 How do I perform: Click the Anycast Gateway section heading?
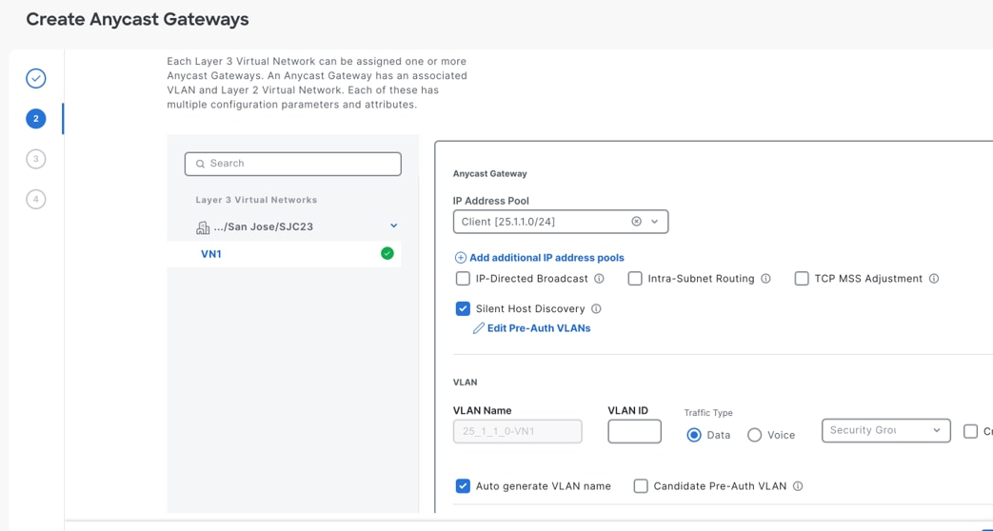tap(489, 173)
